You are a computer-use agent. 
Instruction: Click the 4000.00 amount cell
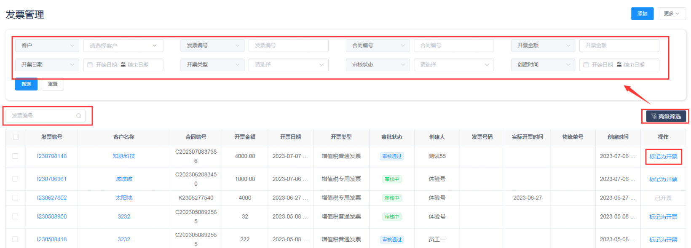pos(245,156)
